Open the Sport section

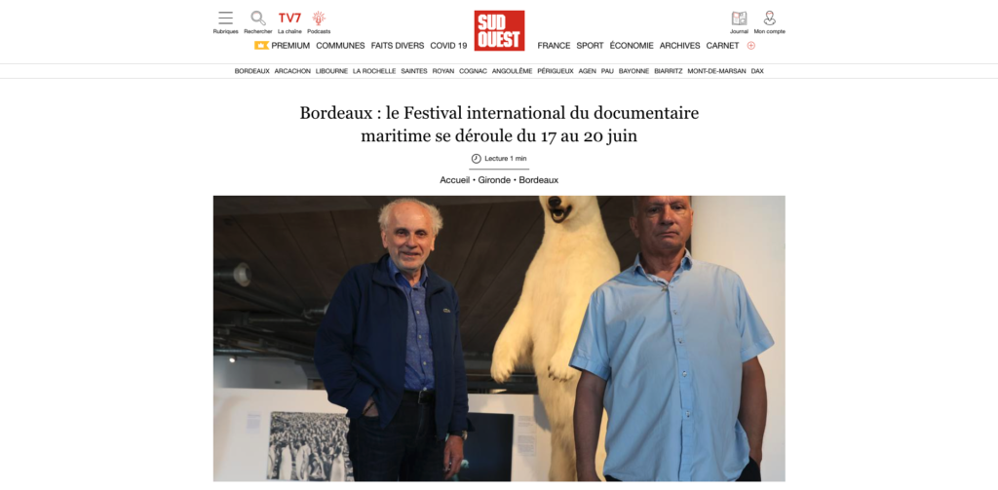click(590, 45)
